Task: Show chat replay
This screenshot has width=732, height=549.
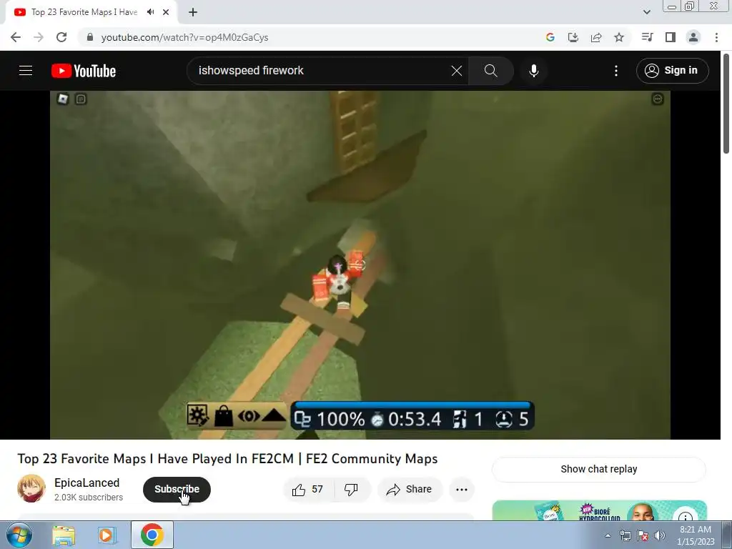Action: [x=599, y=469]
